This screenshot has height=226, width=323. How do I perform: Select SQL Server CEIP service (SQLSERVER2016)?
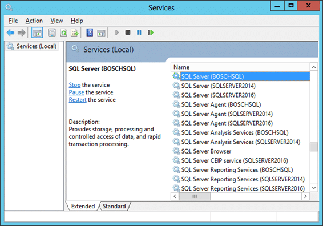[x=241, y=160]
